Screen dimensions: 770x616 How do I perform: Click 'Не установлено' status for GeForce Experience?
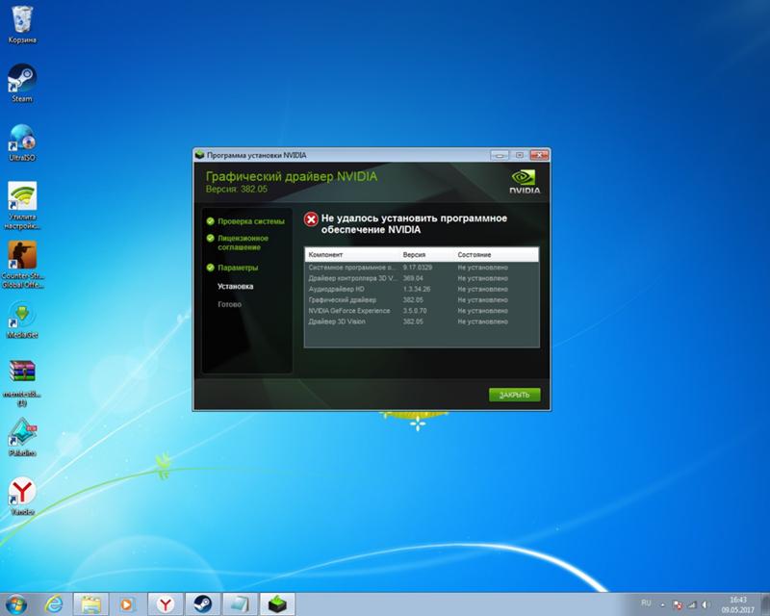[x=483, y=311]
